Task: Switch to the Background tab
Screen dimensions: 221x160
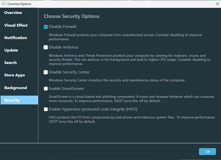Action: click(x=16, y=88)
